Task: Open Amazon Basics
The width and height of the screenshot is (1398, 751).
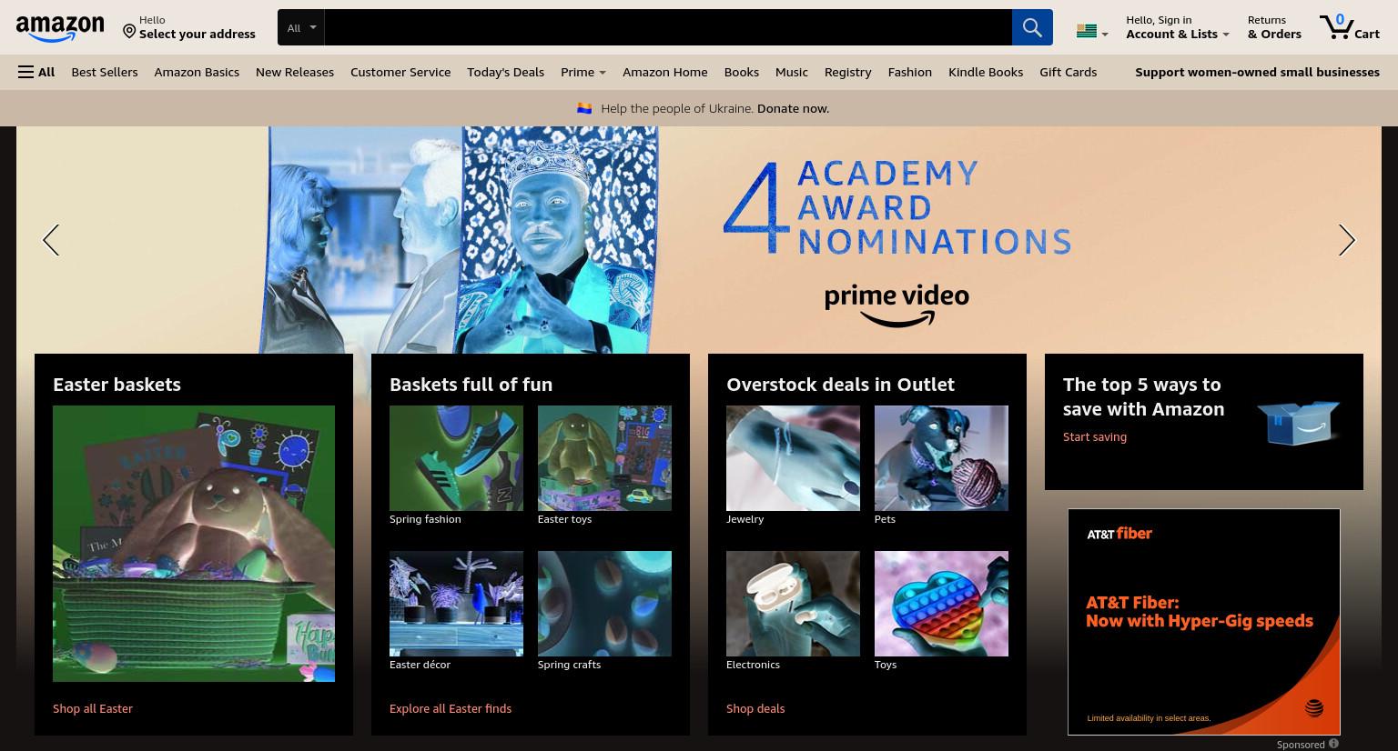Action: 197,72
